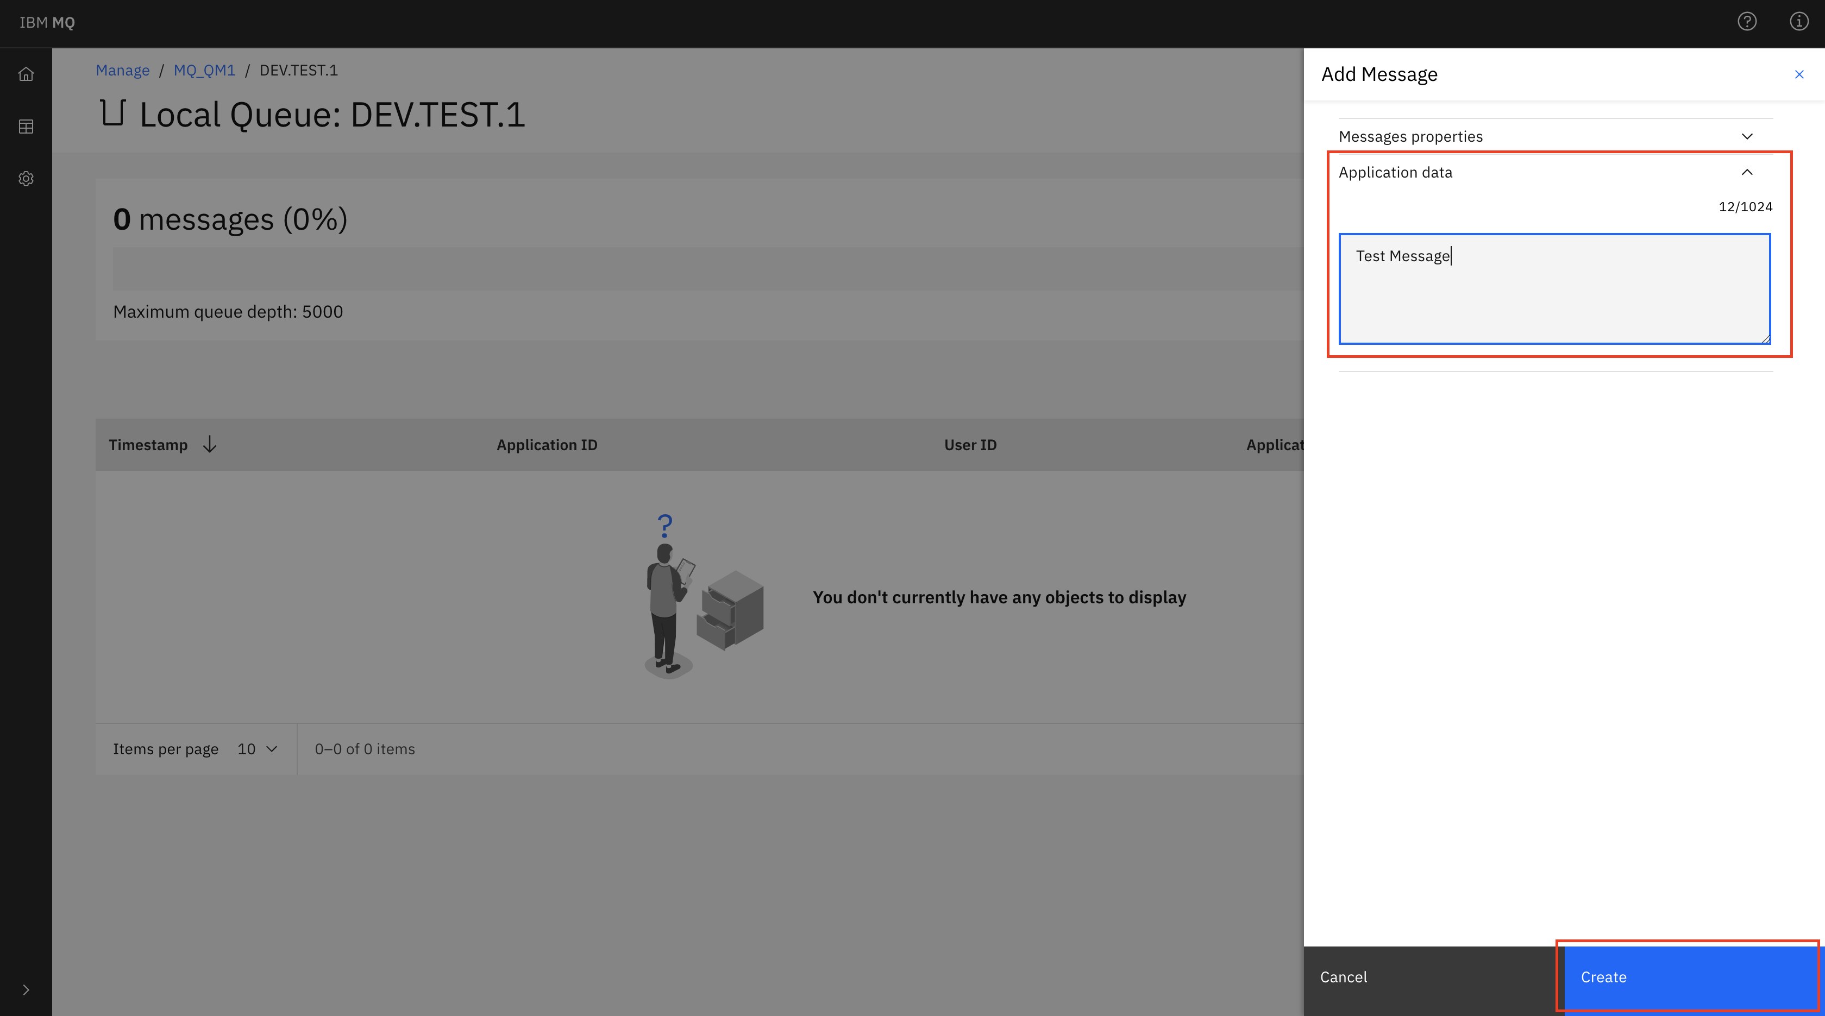
Task: Navigate to the Manage breadcrumb link
Action: [123, 70]
